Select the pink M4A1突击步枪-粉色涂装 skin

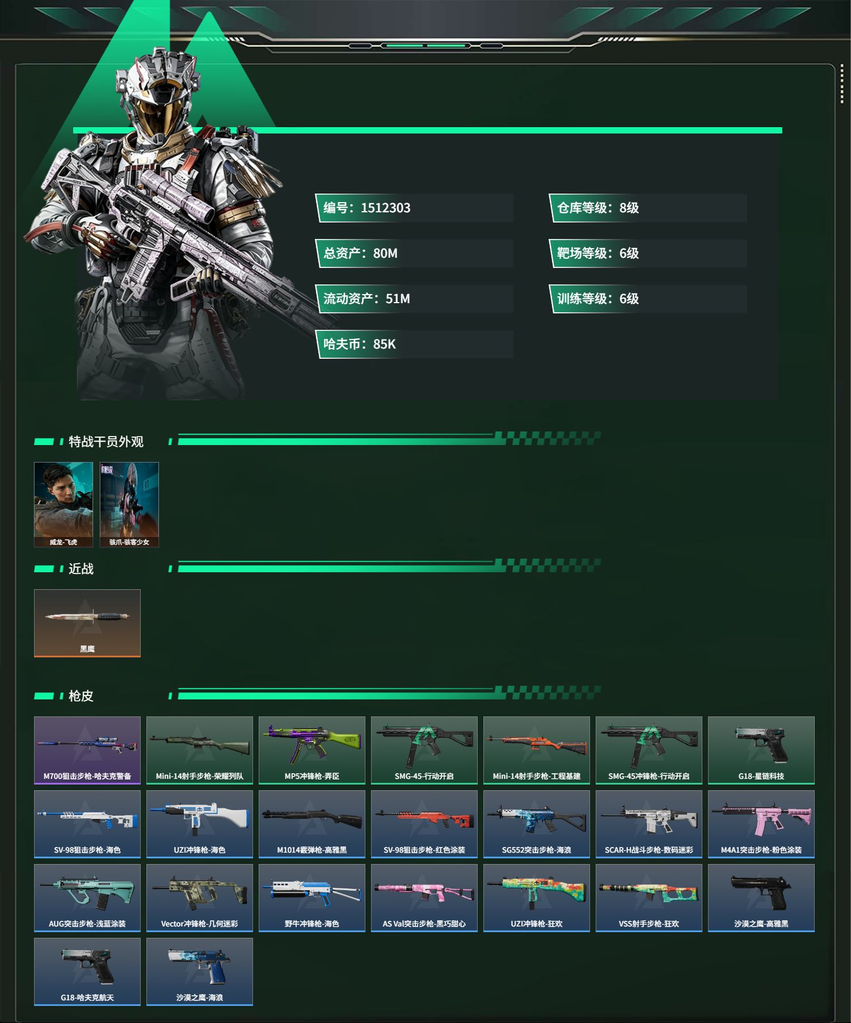[x=761, y=824]
